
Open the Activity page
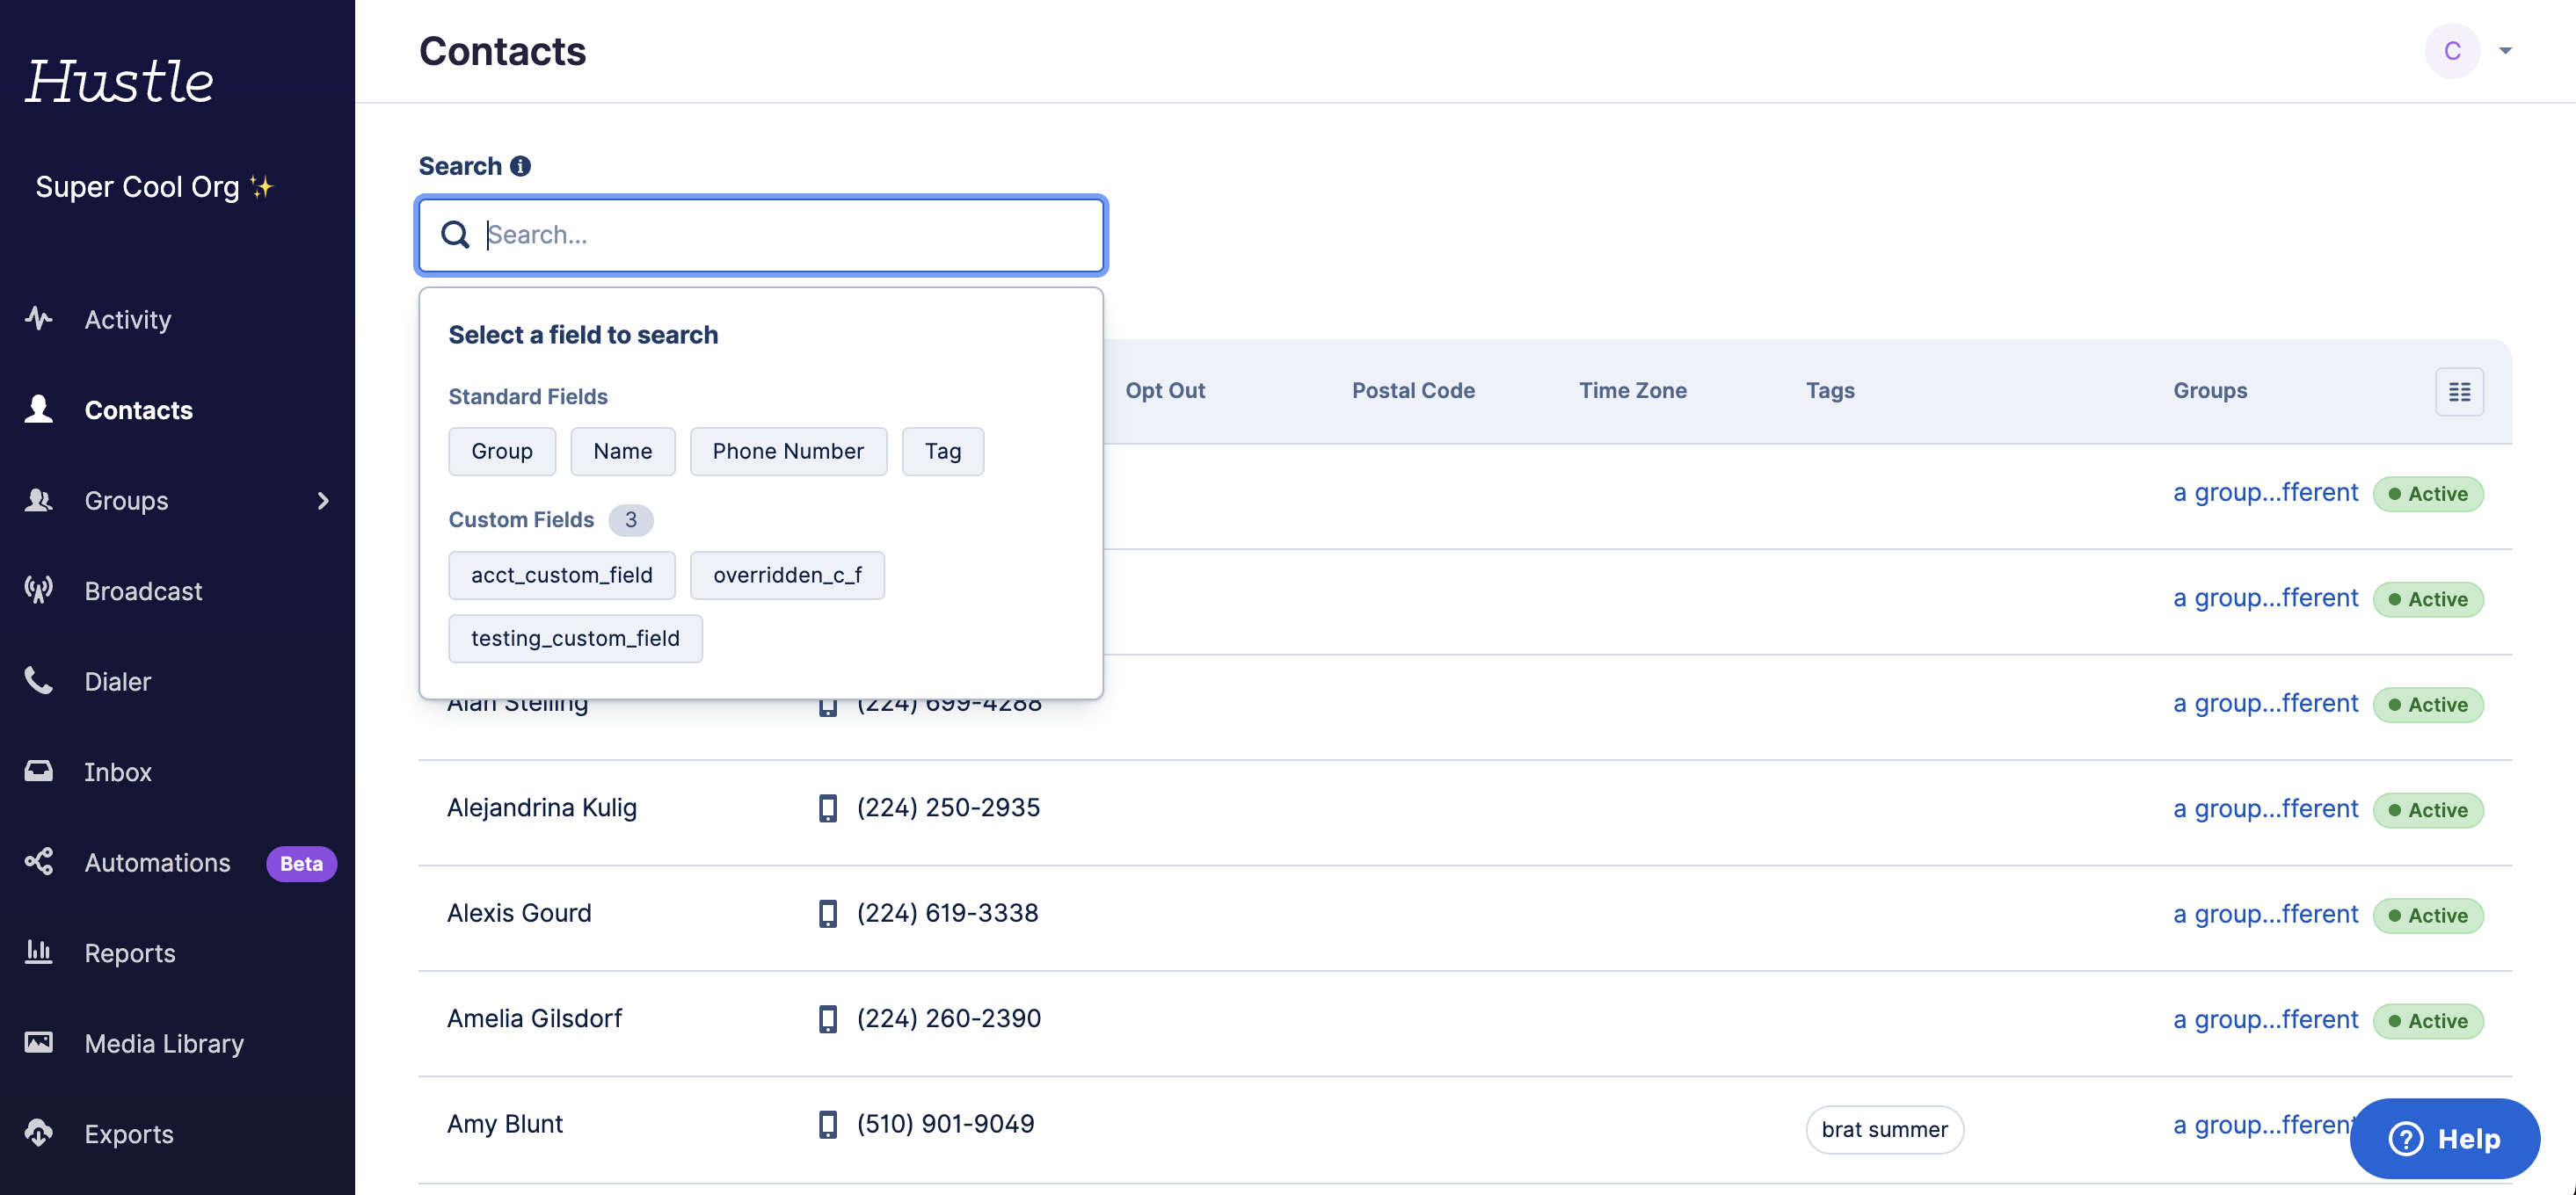tap(128, 320)
